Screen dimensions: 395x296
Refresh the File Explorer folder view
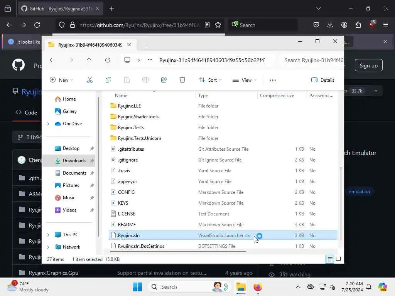(108, 60)
